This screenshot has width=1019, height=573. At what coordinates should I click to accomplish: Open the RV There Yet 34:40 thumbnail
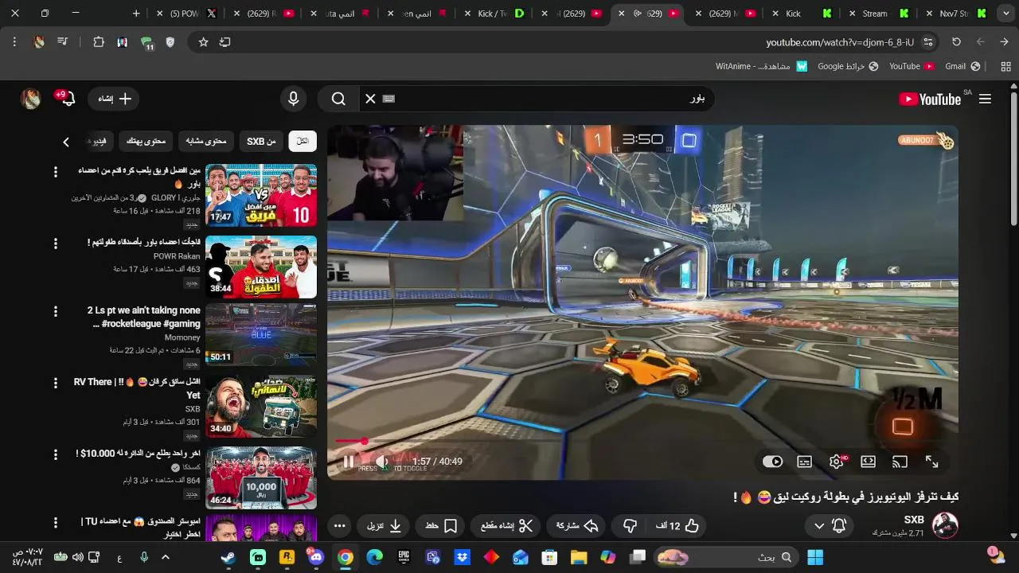tap(261, 407)
